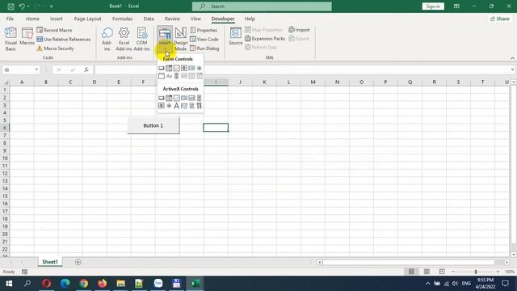The height and width of the screenshot is (291, 517).
Task: Switch to the Home tab
Action: [32, 19]
